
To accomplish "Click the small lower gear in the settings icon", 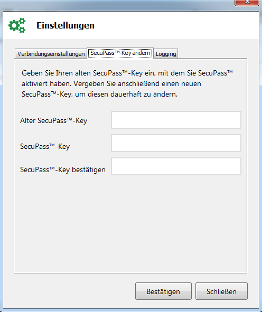I will click(22, 30).
